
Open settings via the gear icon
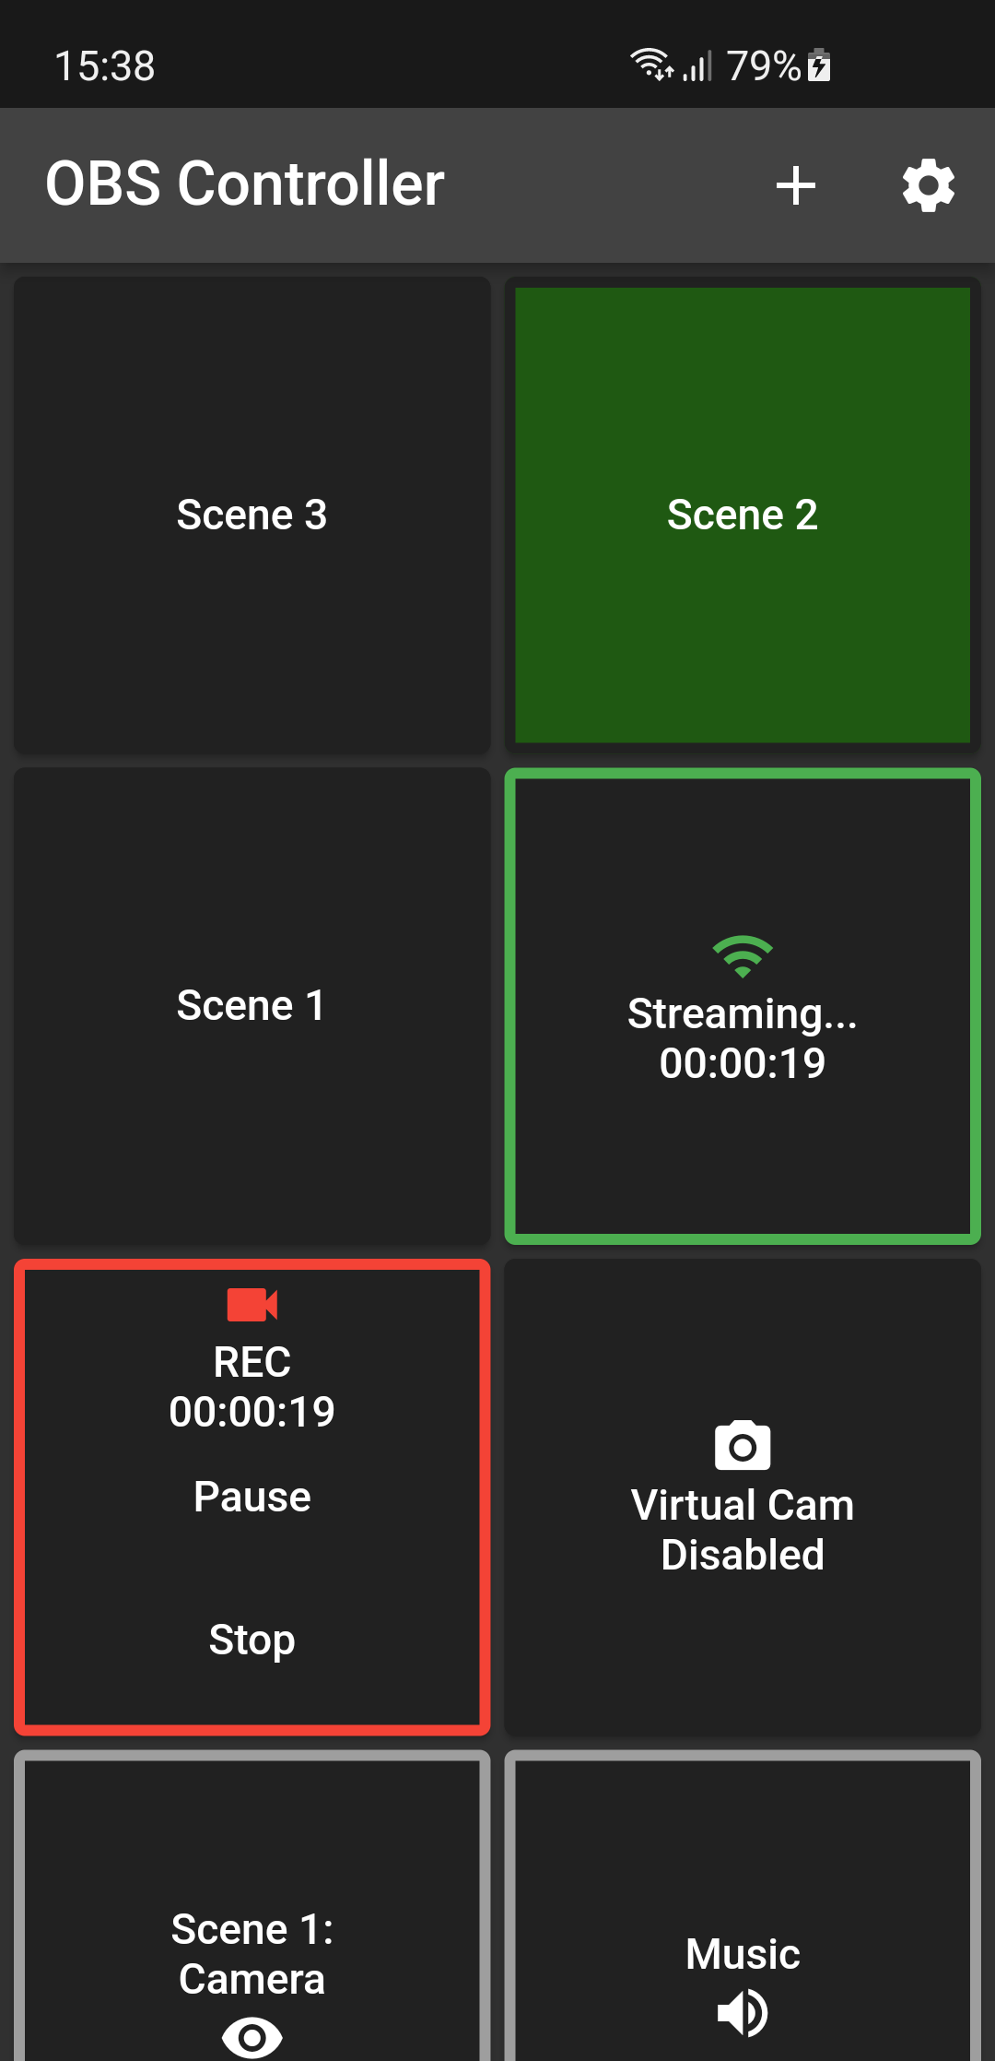pos(928,185)
